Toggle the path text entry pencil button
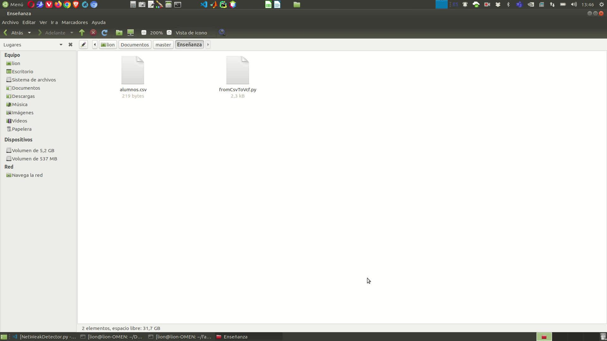This screenshot has height=341, width=607. point(83,45)
